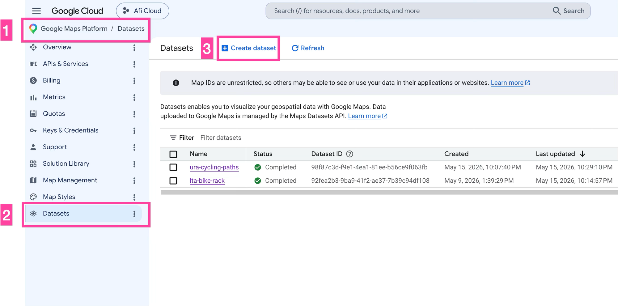618x306 pixels.
Task: Click the Map Management map icon
Action: tap(33, 180)
